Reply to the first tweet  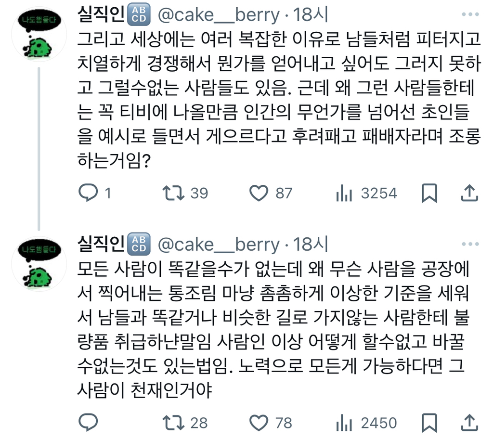88,193
